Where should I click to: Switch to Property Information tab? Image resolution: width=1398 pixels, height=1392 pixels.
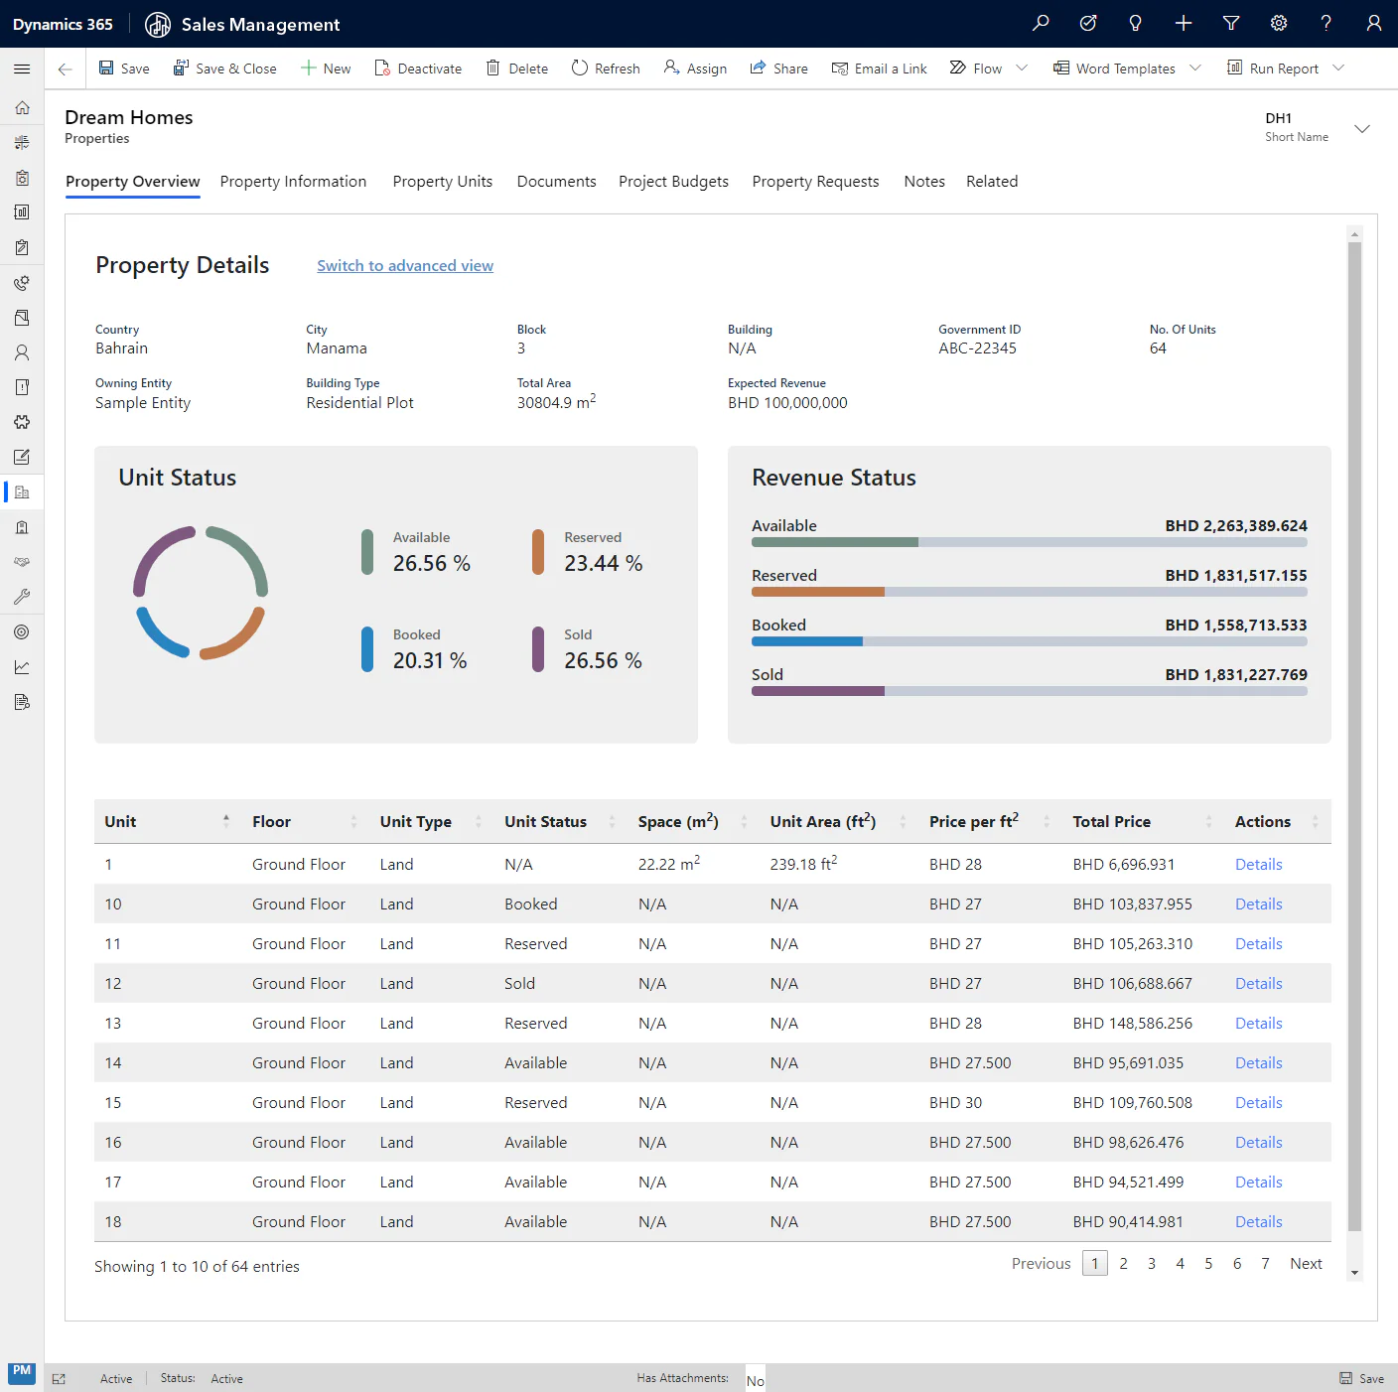coord(293,182)
